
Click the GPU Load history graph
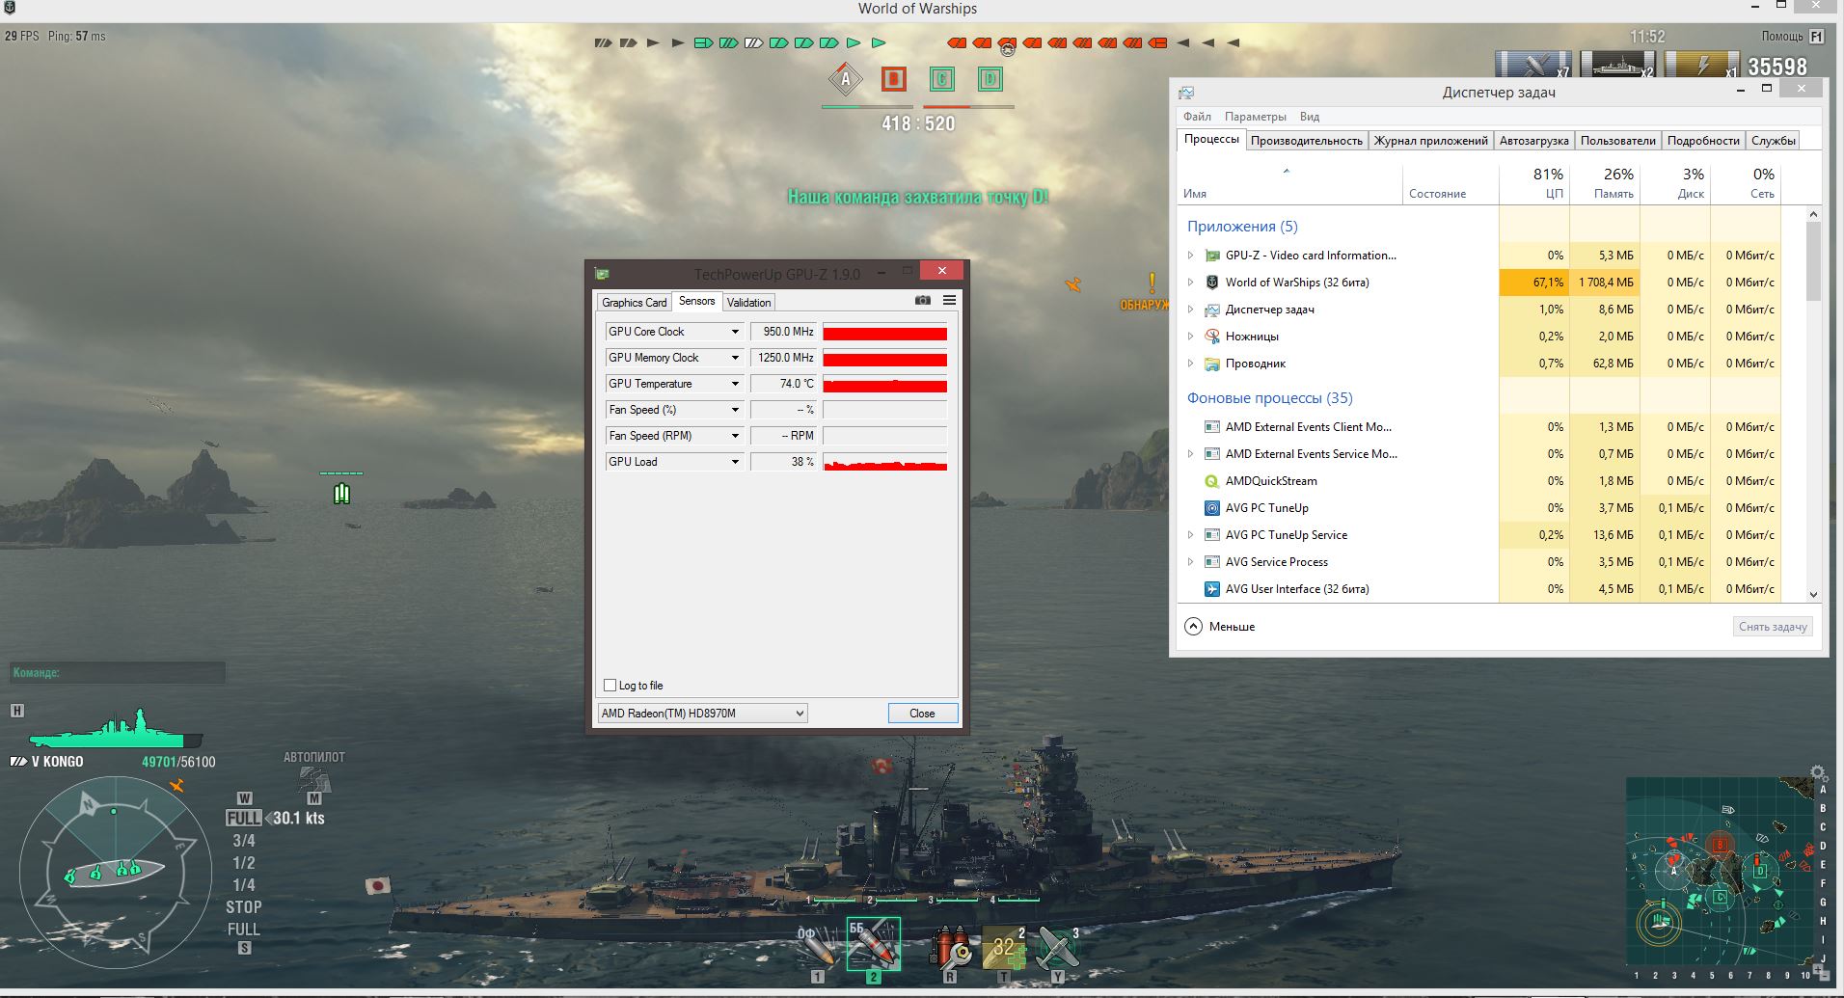click(x=884, y=462)
